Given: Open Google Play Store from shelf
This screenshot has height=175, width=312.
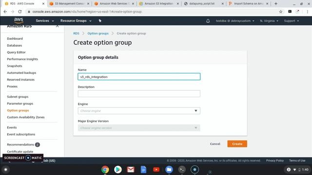Looking at the screenshot, I should [x=118, y=170].
